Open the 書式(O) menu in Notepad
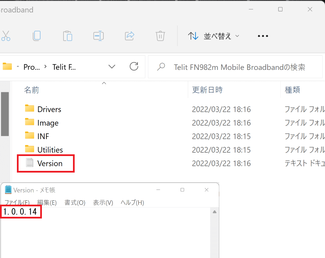325x258 pixels. (75, 203)
